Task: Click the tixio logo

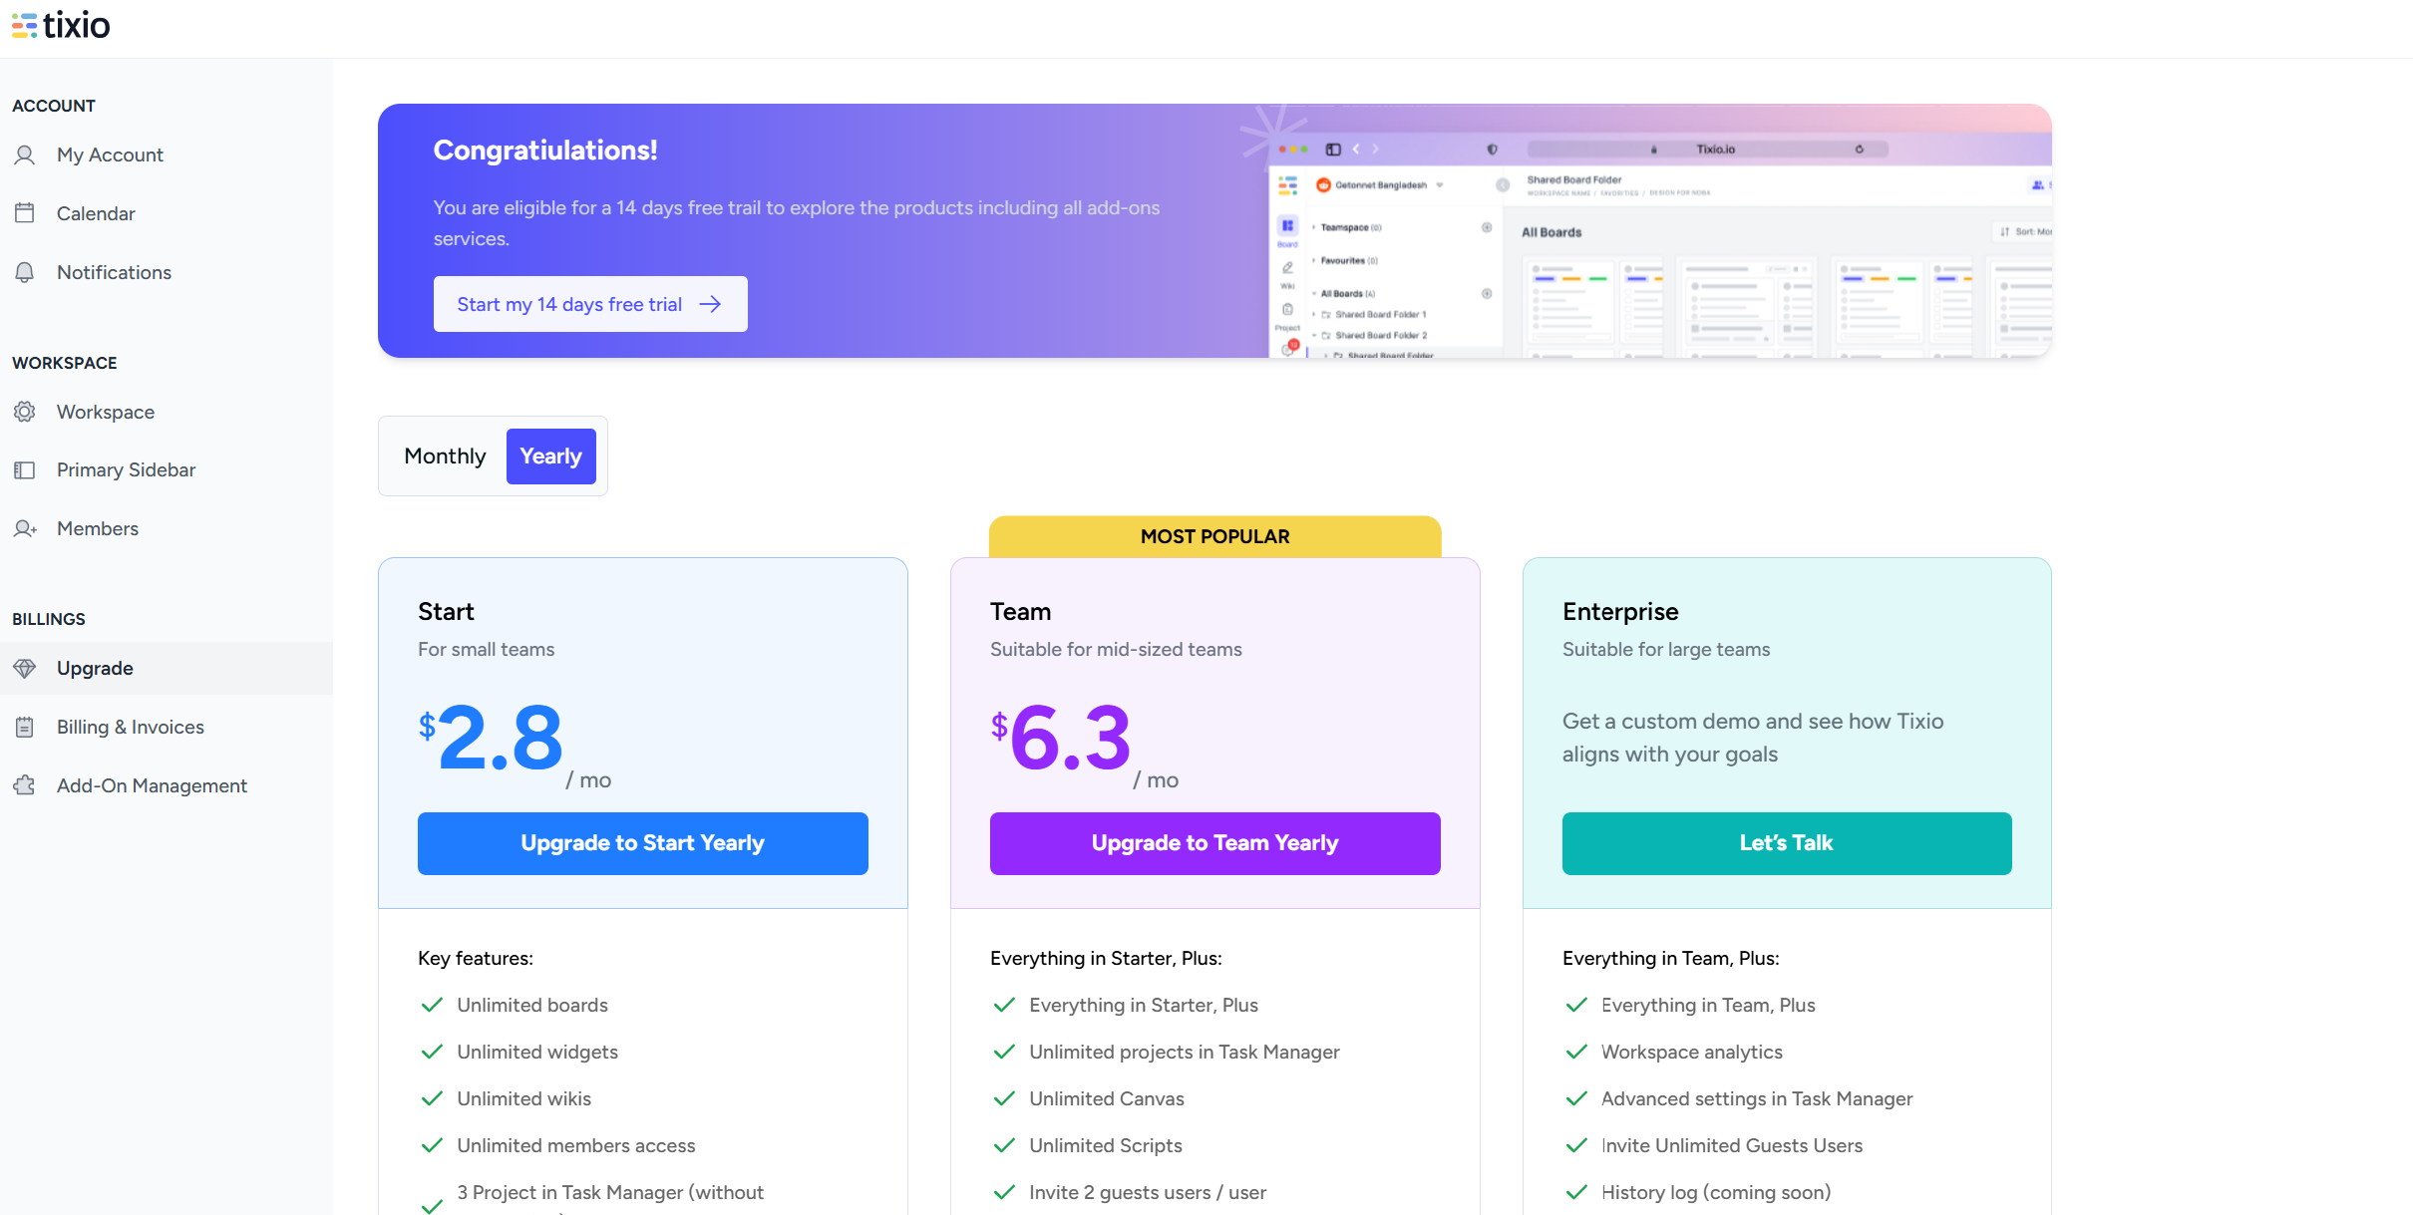Action: click(x=61, y=25)
